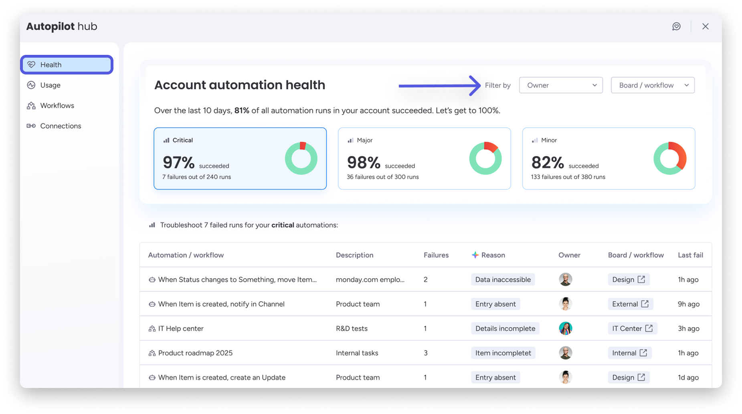Open the External board link icon

tap(645, 304)
